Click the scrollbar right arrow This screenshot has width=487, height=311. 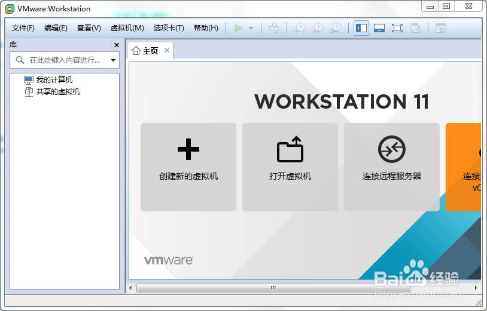pyautogui.click(x=476, y=288)
